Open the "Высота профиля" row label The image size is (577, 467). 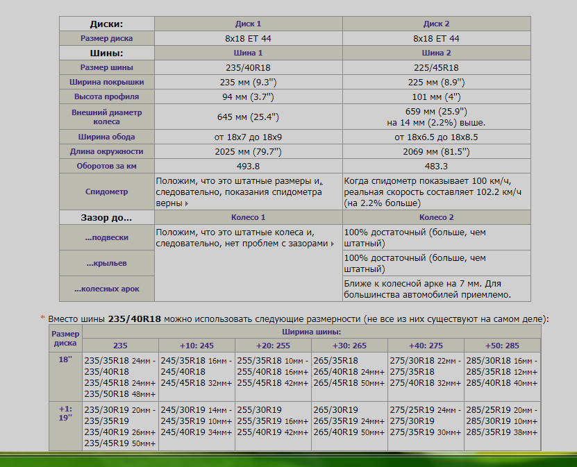pyautogui.click(x=106, y=96)
